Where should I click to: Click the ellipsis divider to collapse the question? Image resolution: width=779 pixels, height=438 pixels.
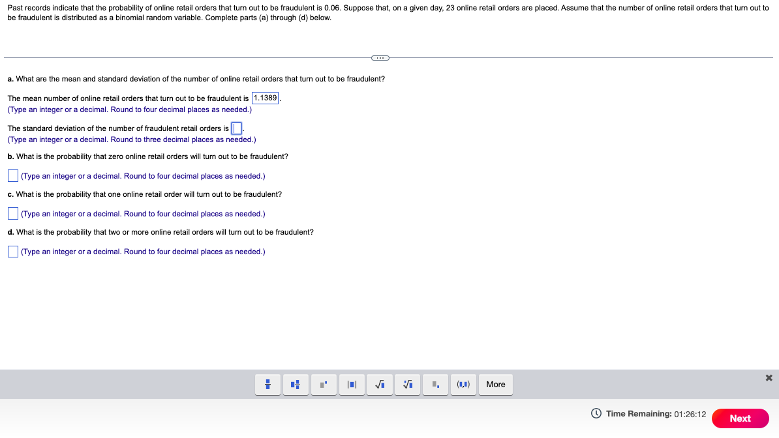point(380,57)
